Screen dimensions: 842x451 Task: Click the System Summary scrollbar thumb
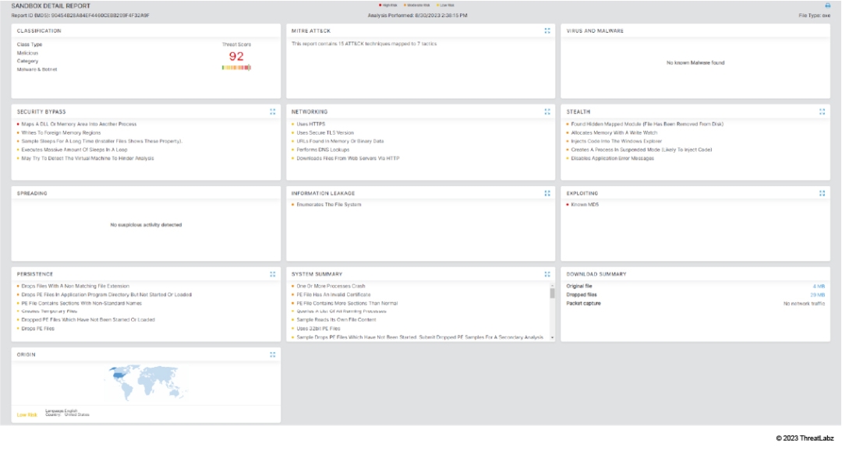click(x=553, y=293)
